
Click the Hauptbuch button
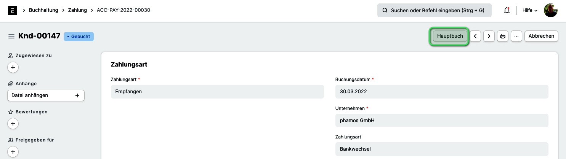450,36
